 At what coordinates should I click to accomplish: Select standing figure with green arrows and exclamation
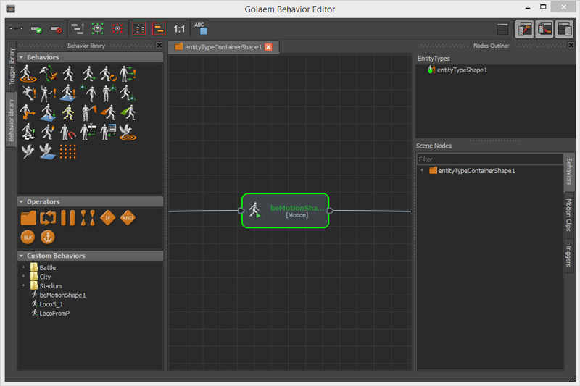[x=128, y=73]
